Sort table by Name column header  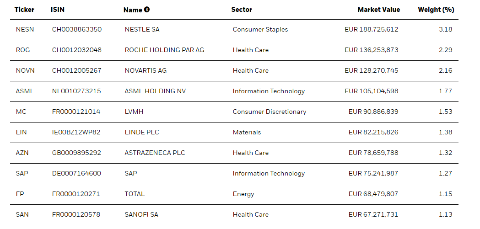coord(133,10)
